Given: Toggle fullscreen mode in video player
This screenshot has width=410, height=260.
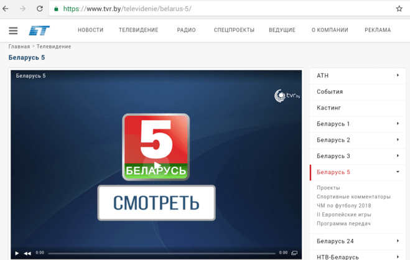Looking at the screenshot, I should click(294, 253).
